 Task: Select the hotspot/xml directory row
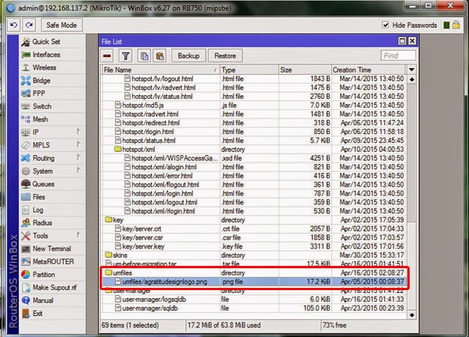coord(254,149)
